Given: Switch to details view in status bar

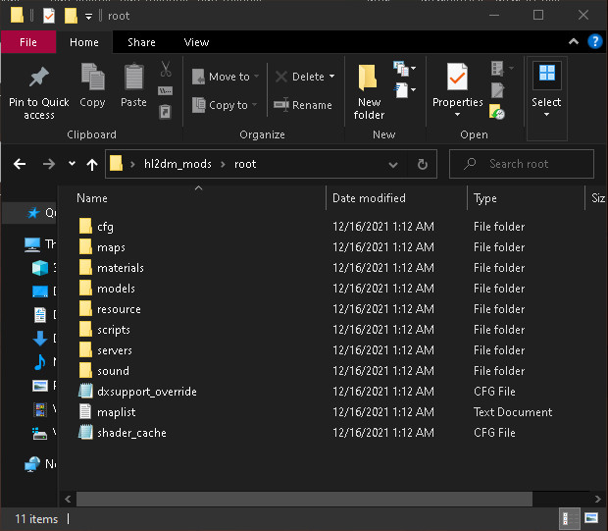Looking at the screenshot, I should (570, 518).
